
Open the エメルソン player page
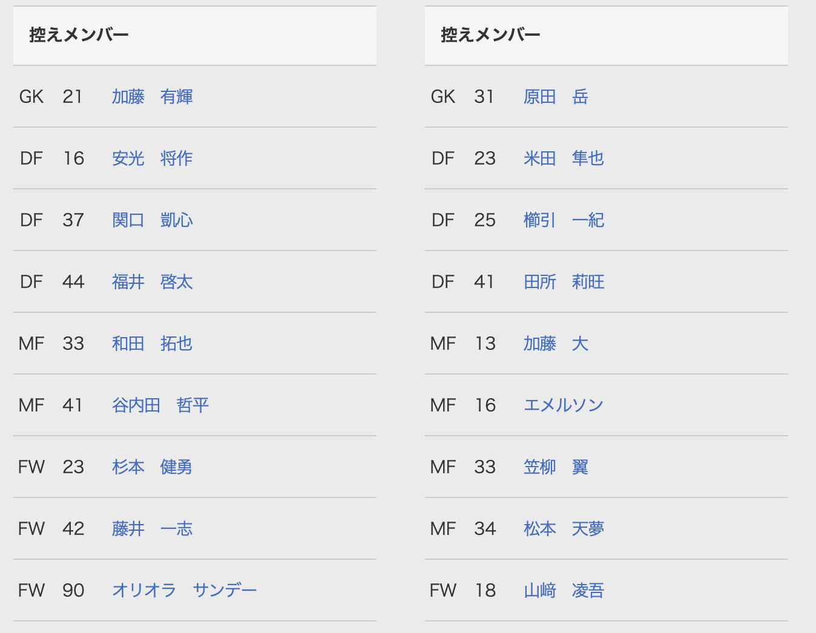click(x=564, y=405)
